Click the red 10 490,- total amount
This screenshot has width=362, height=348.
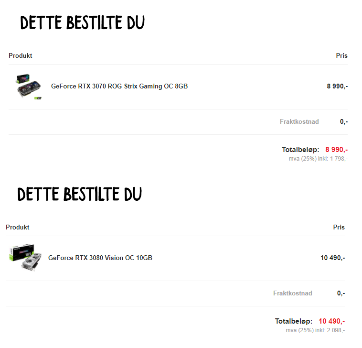pyautogui.click(x=332, y=321)
